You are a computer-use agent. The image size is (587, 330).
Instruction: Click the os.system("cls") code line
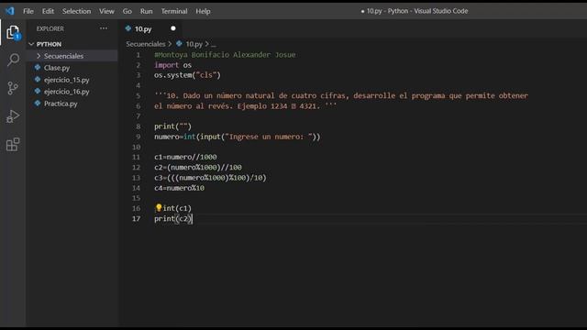[187, 75]
